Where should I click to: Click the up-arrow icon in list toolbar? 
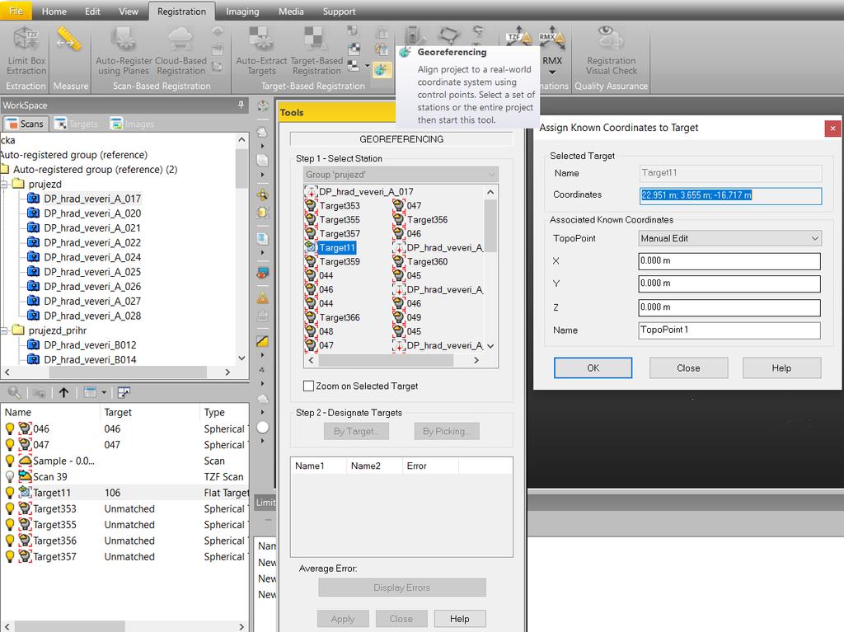click(x=63, y=392)
